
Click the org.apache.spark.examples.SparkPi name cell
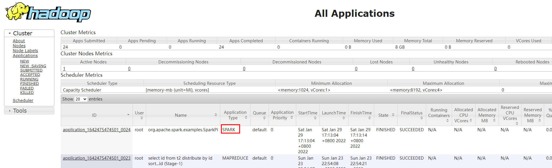click(183, 130)
